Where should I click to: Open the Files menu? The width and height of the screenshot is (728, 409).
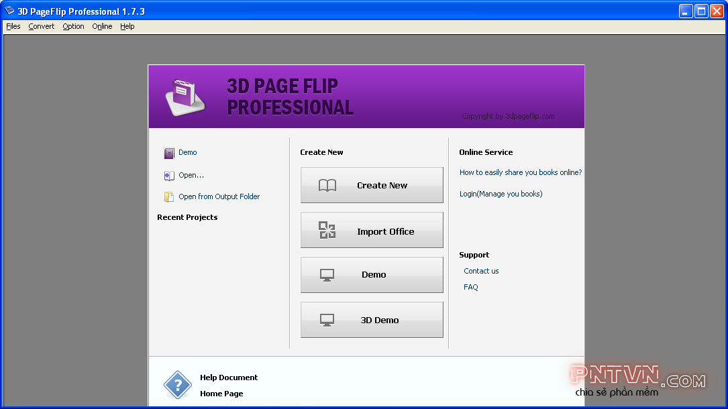tap(13, 26)
